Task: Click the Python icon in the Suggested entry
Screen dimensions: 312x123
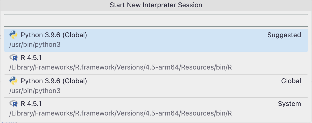Action: [x=13, y=35]
